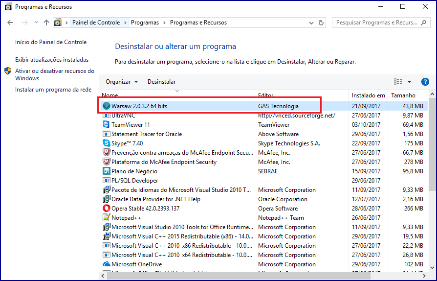Open recent locations dropdown arrow
Screen dimensions: 437x281
[x=36, y=23]
